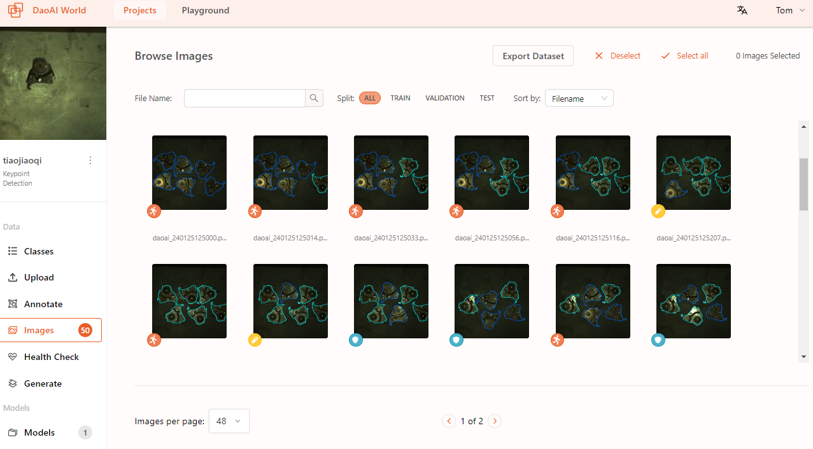
Task: Click Select all with checkmark
Action: [x=684, y=56]
